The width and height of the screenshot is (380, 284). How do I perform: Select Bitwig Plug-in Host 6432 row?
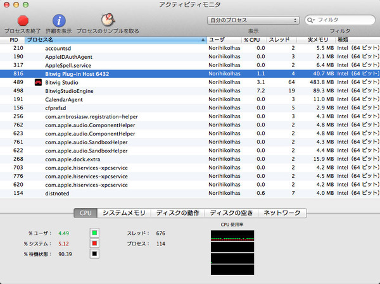point(190,74)
